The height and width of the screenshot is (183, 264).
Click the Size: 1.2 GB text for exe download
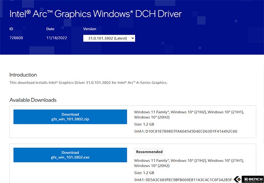(144, 173)
